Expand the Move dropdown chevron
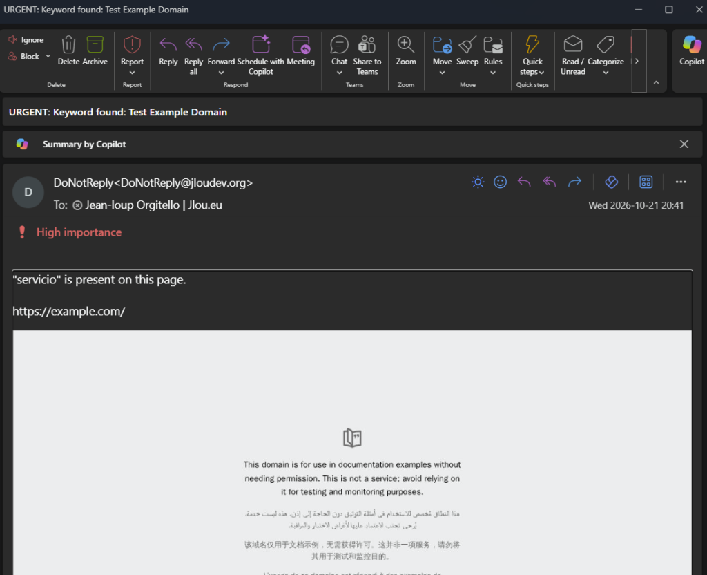707x575 pixels. [442, 72]
